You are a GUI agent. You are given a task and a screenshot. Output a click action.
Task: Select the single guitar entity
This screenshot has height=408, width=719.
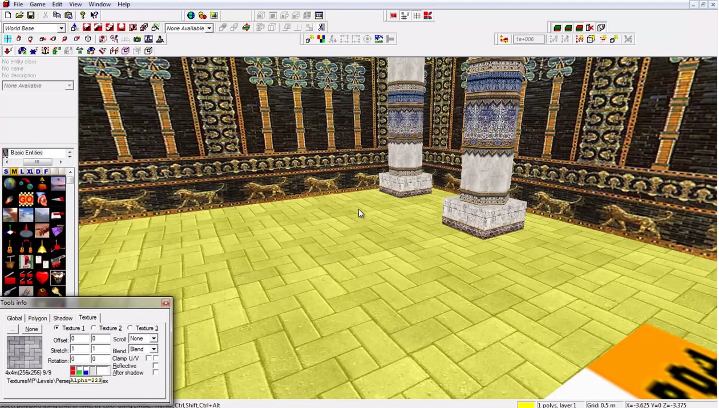[10, 247]
